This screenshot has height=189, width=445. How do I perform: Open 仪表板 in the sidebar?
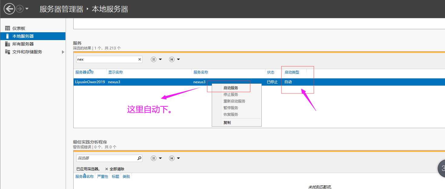click(x=19, y=28)
